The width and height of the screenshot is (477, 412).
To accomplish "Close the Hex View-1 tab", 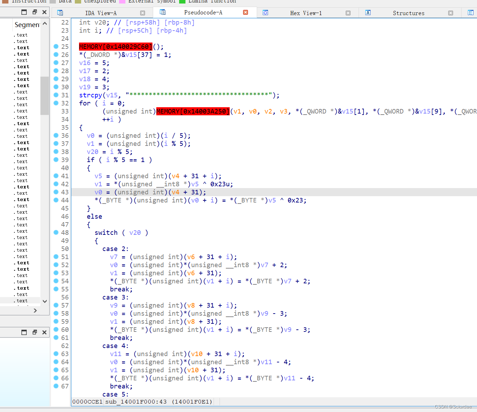I will point(348,13).
